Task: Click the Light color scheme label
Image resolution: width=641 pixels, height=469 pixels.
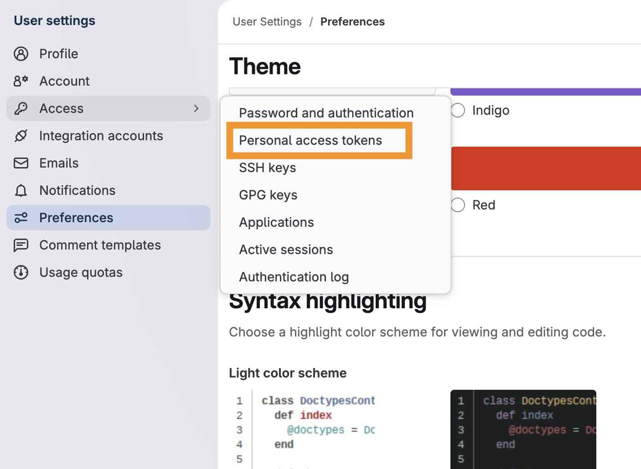Action: pos(288,373)
